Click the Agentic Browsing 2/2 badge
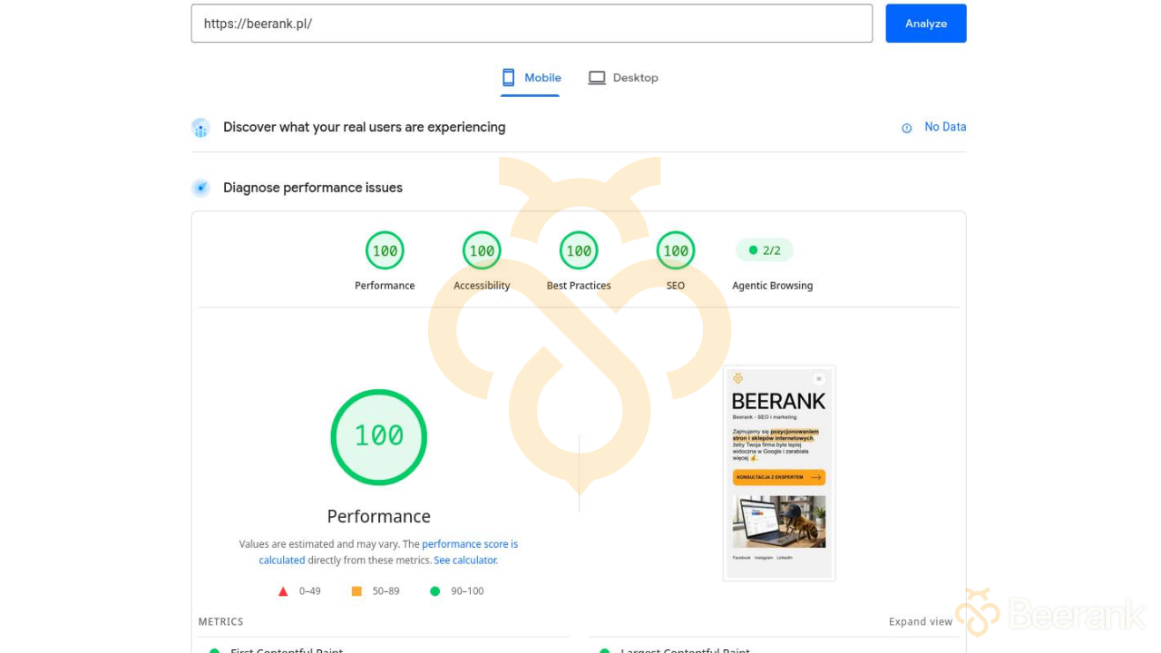 point(765,250)
